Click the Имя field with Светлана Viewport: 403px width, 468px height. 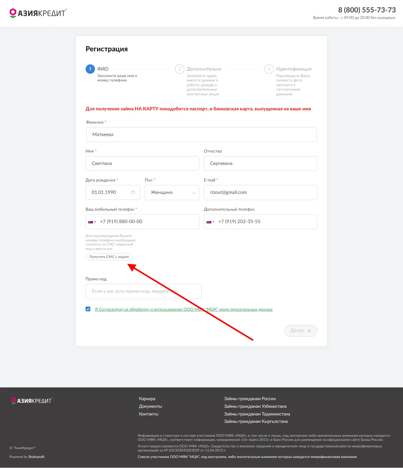point(142,163)
